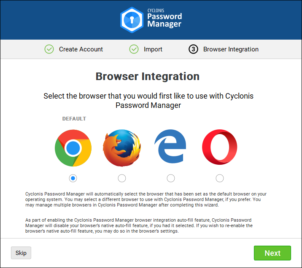Click the Cyclonis Password Manager logo
Screen dimensions: 302x268
pos(131,19)
